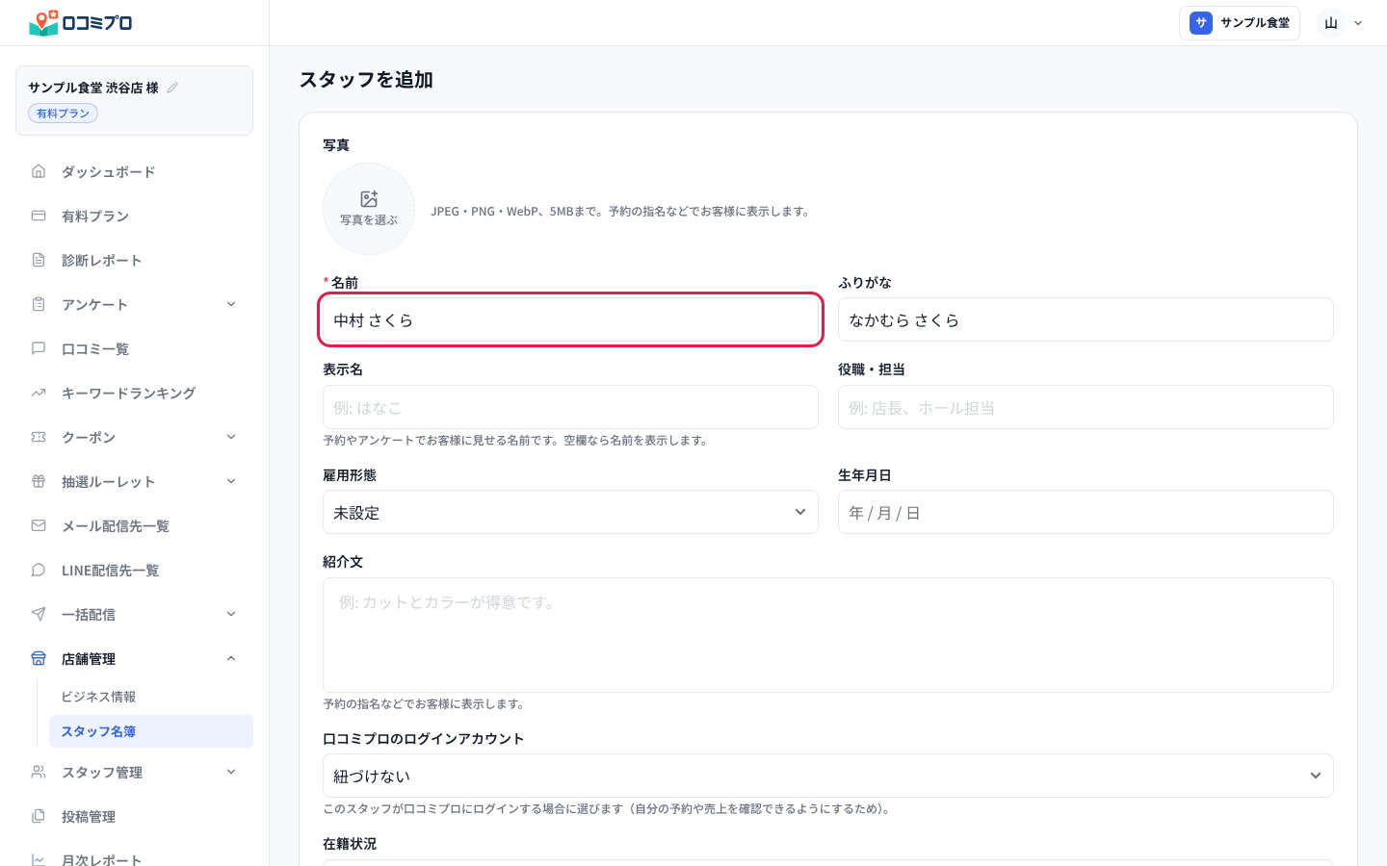Click the 生年月日 date field
The width and height of the screenshot is (1387, 866).
[1086, 512]
